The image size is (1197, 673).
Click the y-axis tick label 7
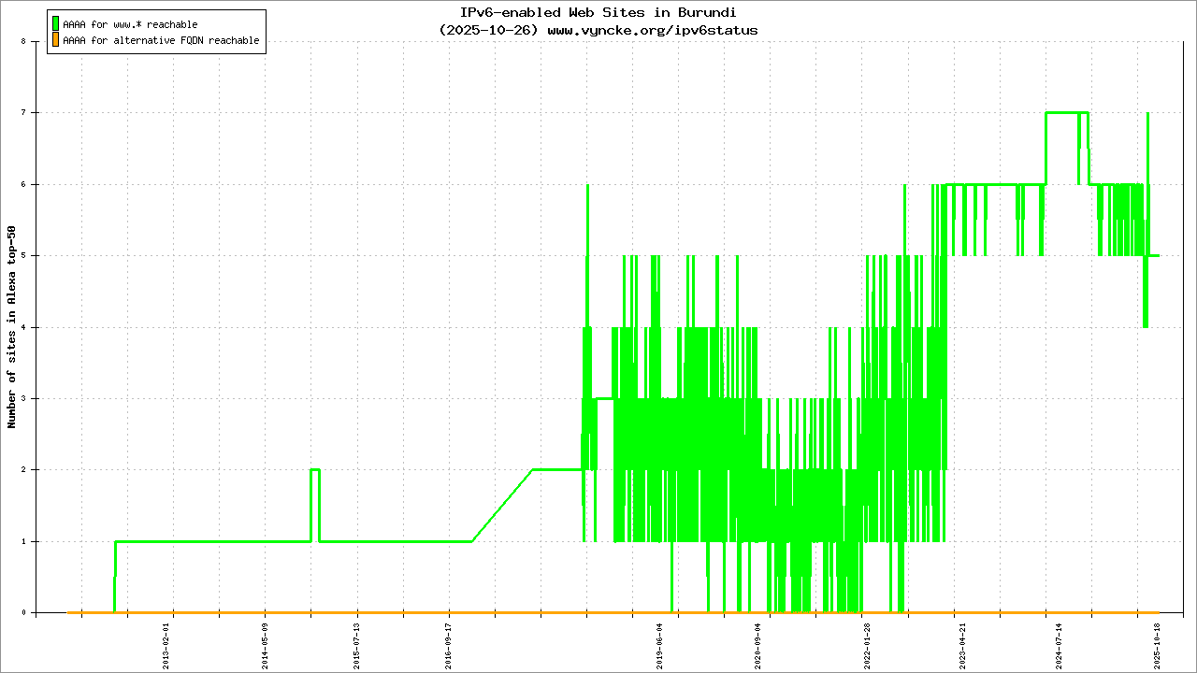click(x=36, y=113)
